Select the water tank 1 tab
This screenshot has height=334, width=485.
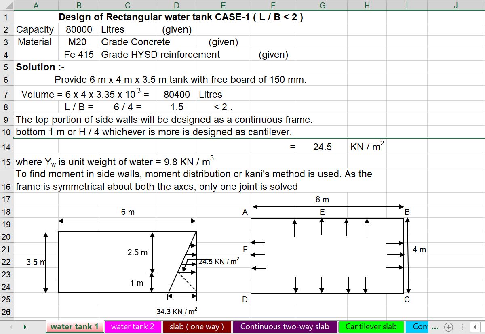[x=74, y=327]
